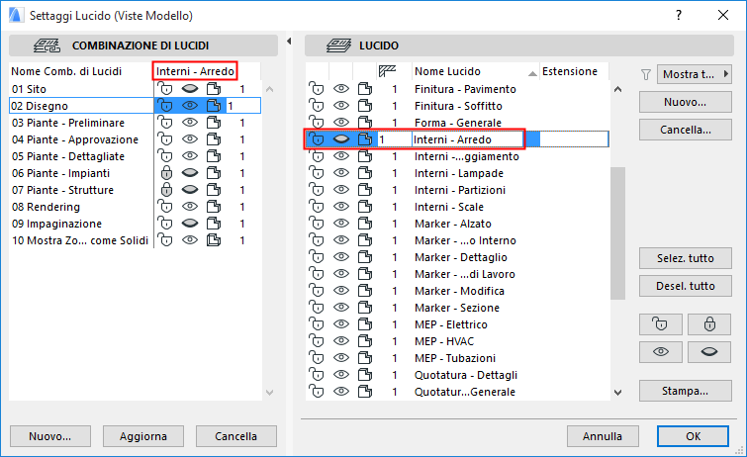Click the lock icon of Interni - Lampade

click(x=317, y=173)
